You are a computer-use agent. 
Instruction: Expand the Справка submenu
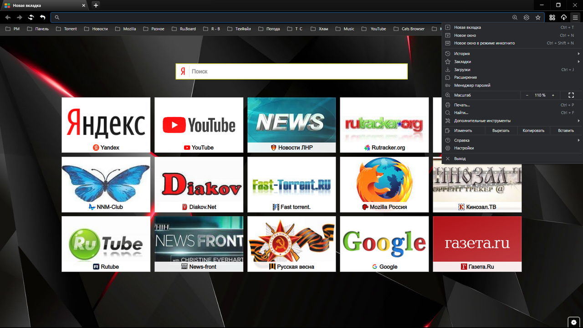coord(512,140)
